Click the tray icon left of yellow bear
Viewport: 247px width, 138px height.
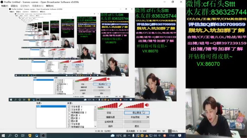click(138, 136)
